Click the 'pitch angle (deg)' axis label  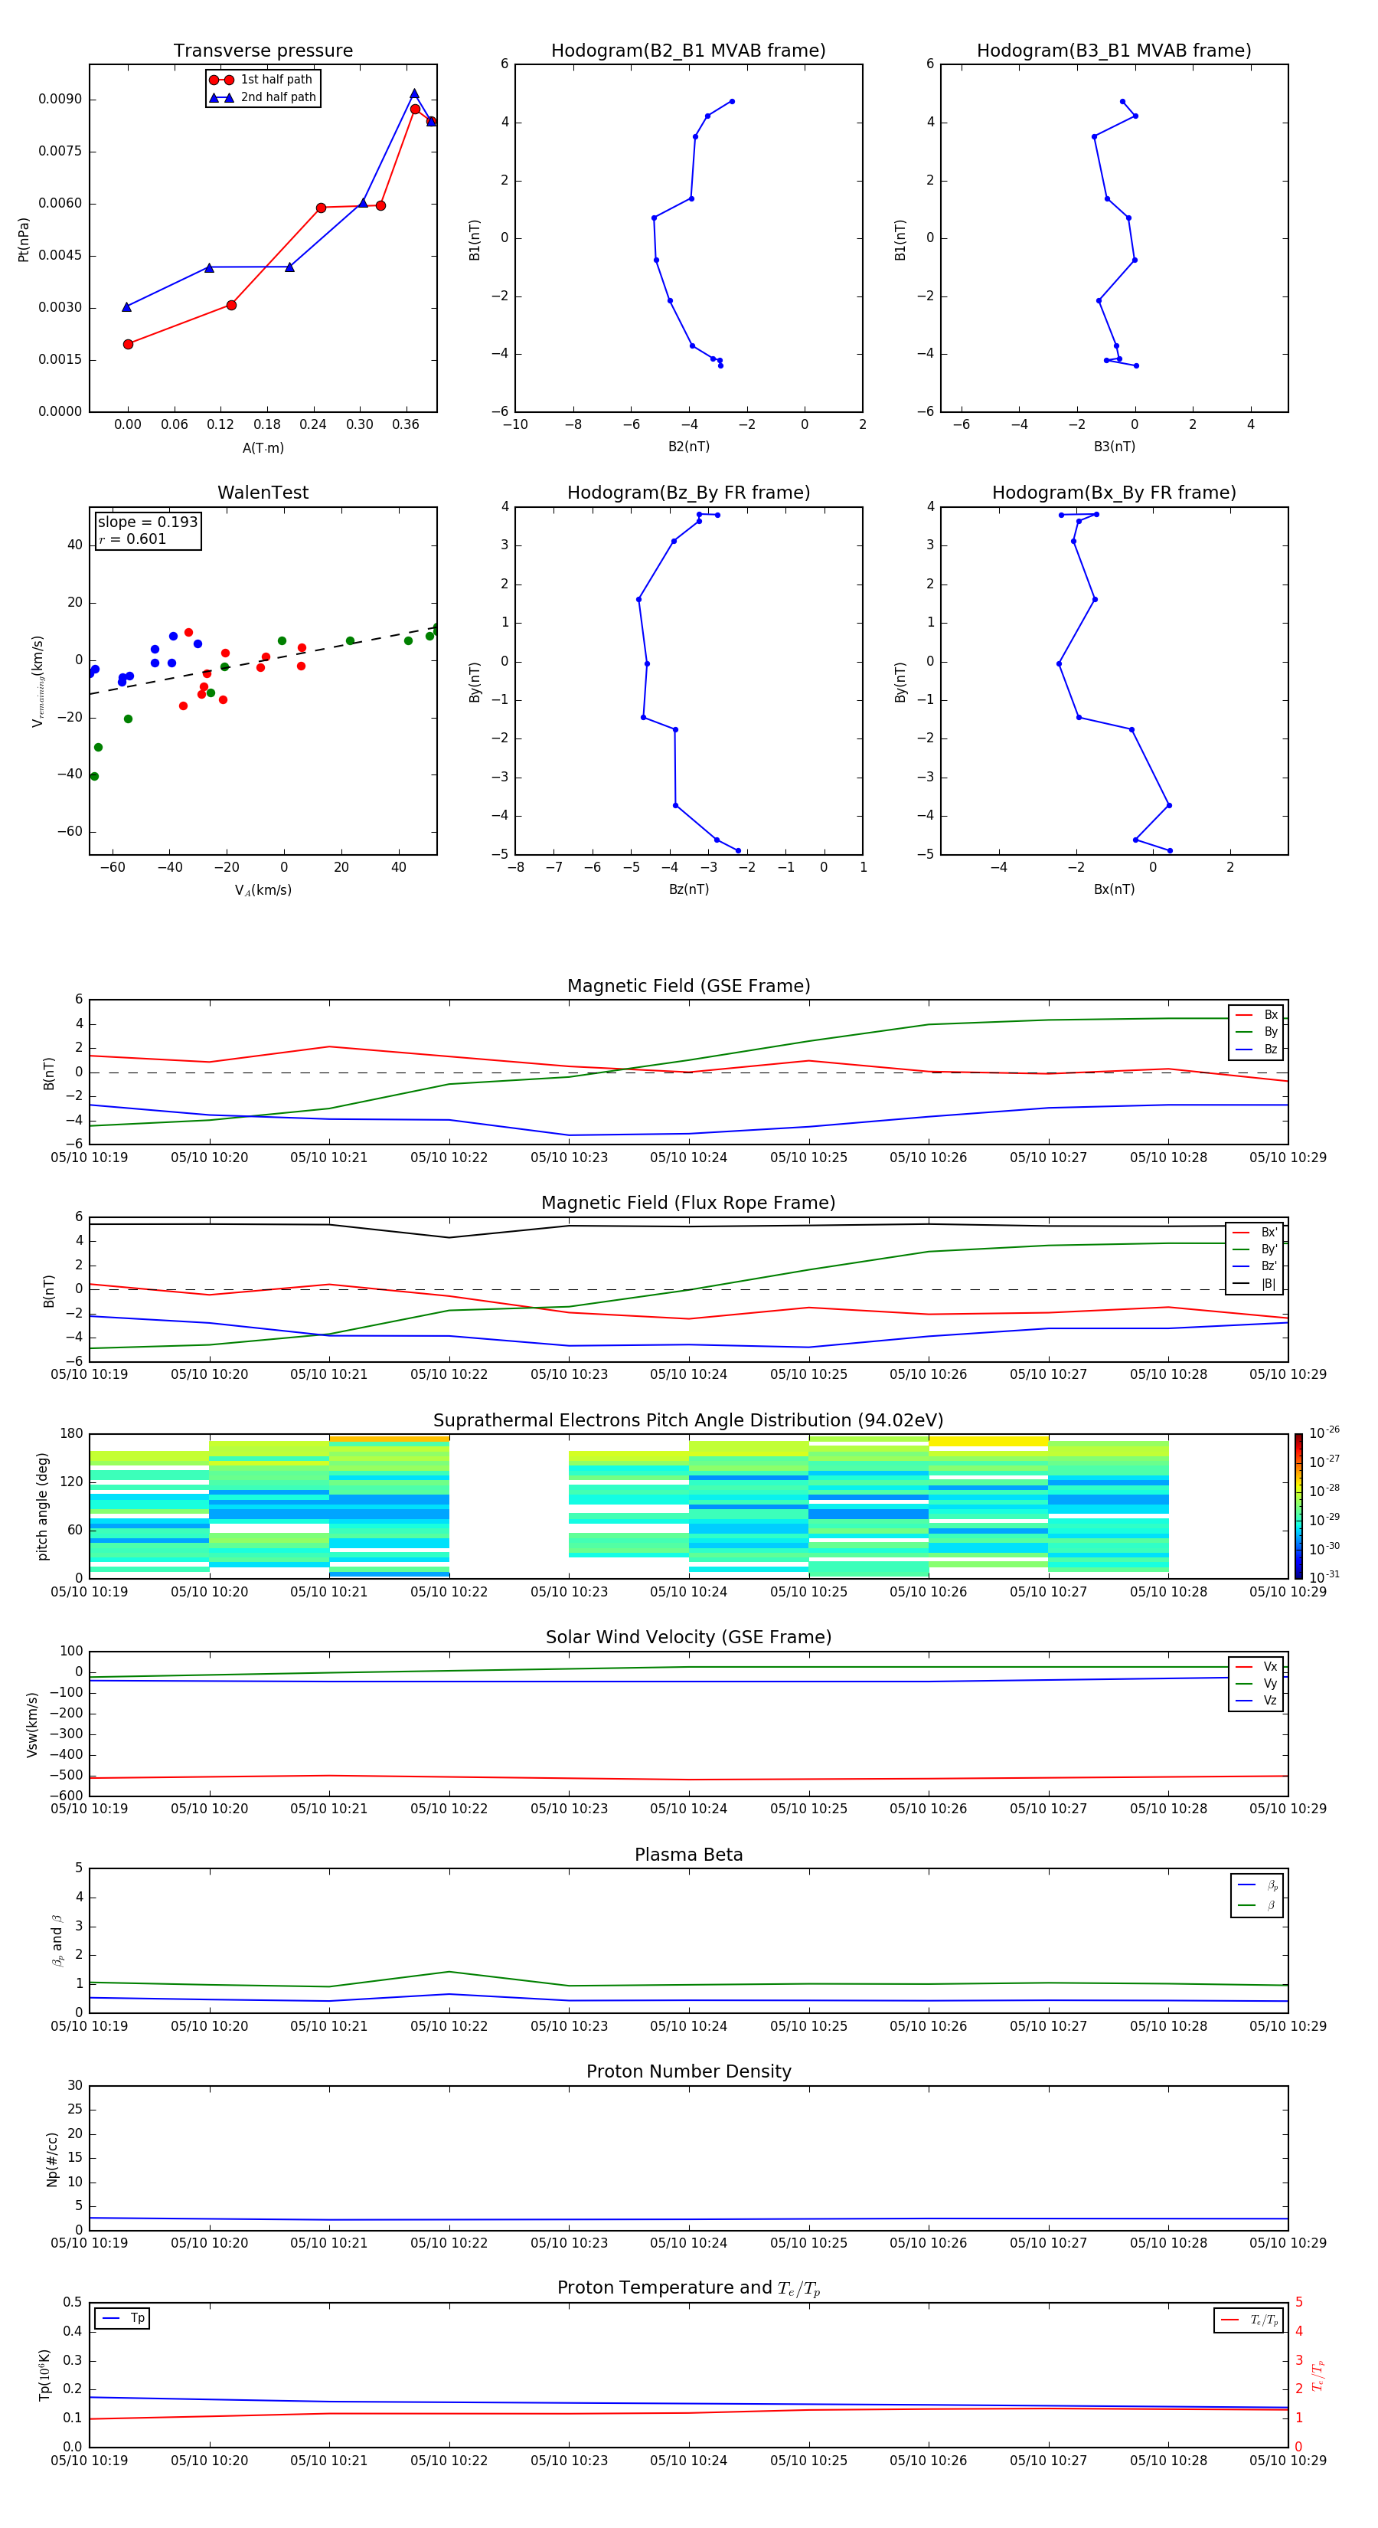[42, 1506]
